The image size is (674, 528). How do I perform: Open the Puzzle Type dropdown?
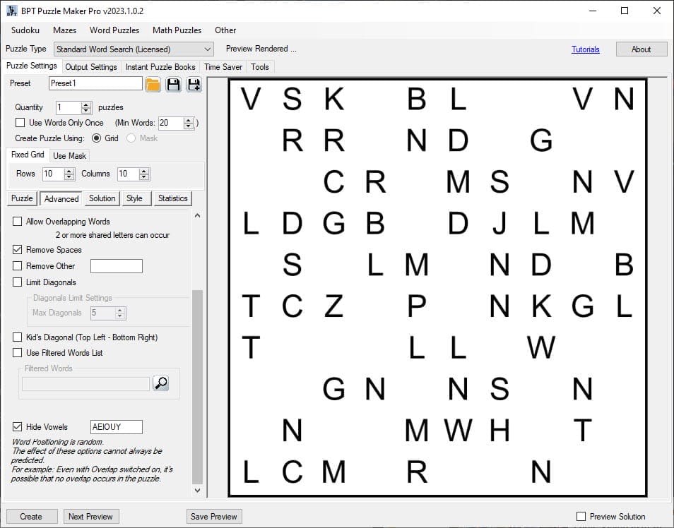click(207, 49)
